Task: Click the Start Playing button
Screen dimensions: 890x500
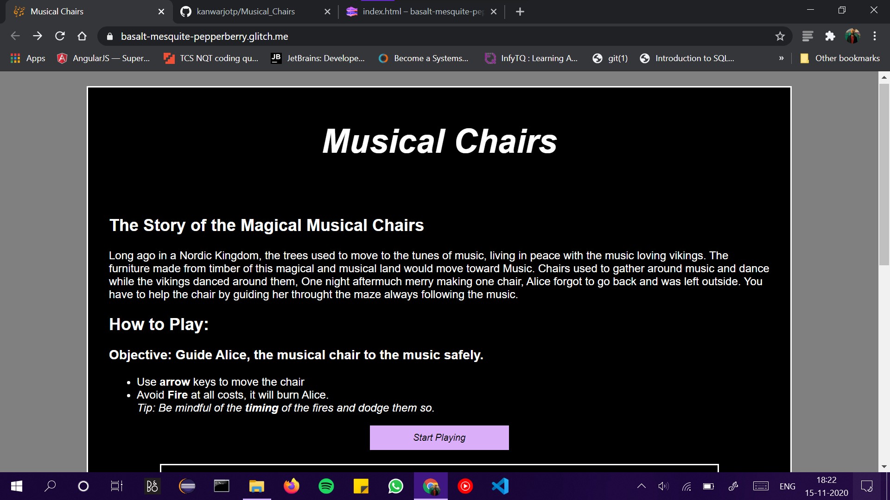Action: [x=439, y=437]
